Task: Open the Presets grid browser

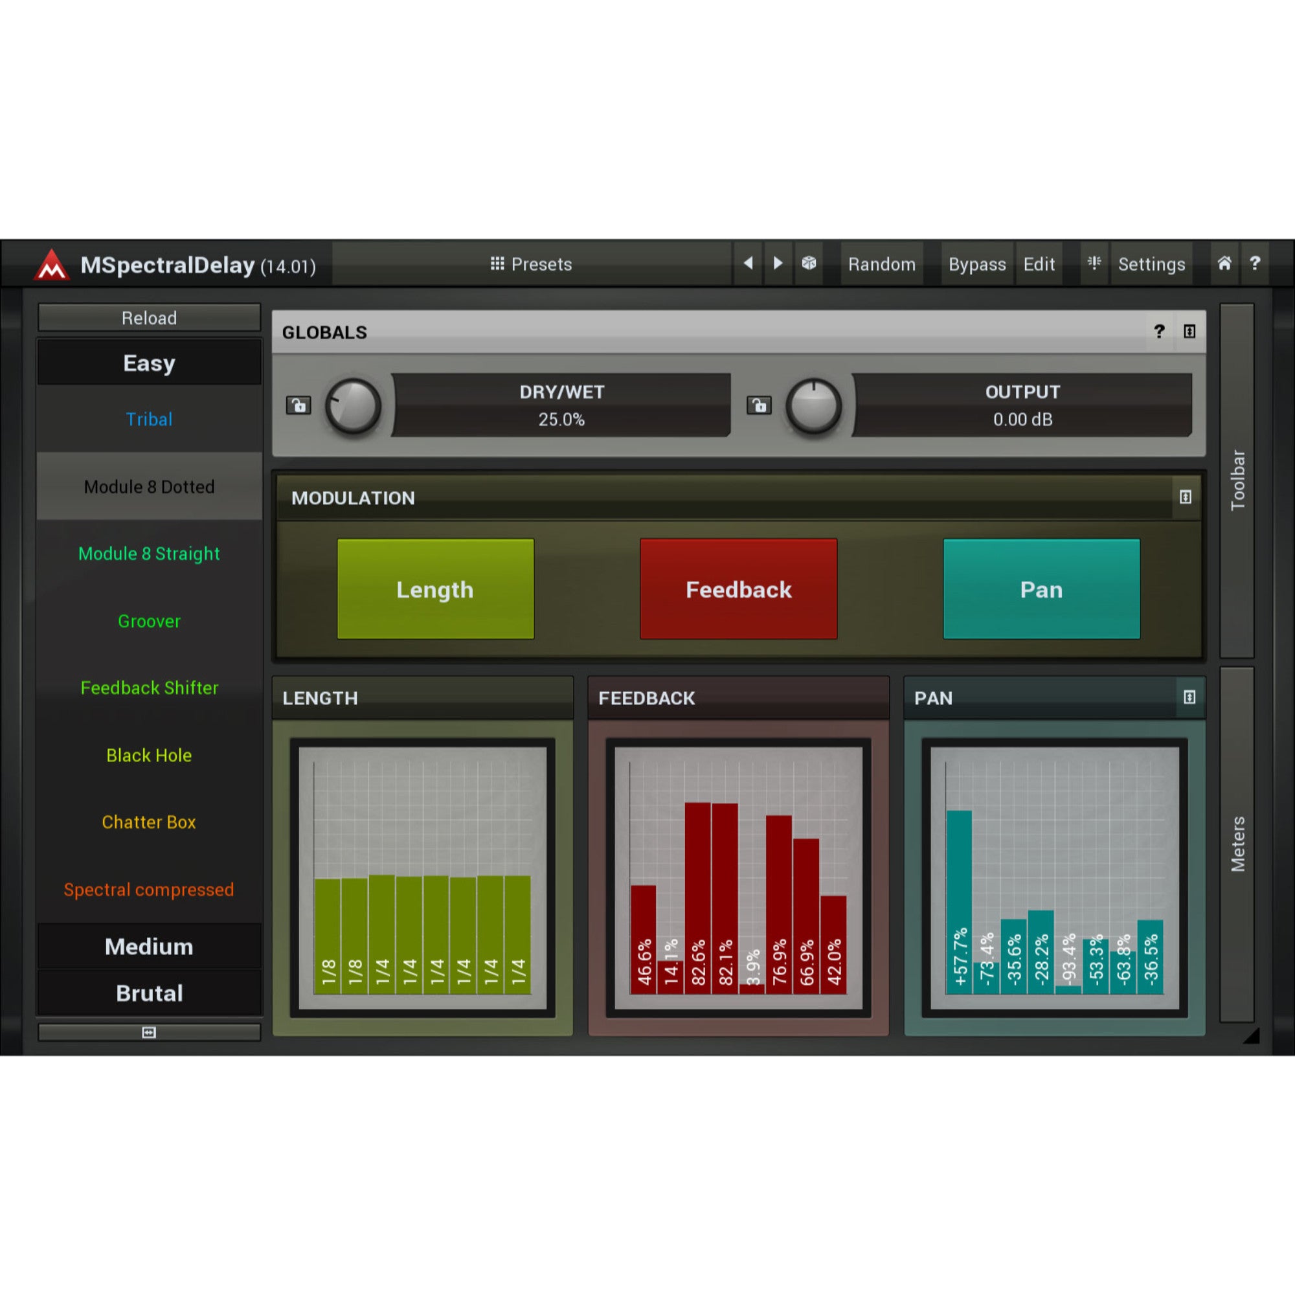Action: tap(531, 264)
